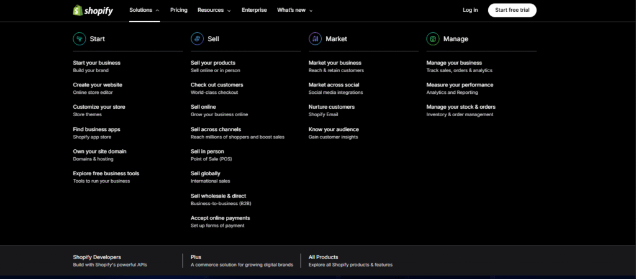
Task: Click the Sell category icon
Action: pos(197,39)
